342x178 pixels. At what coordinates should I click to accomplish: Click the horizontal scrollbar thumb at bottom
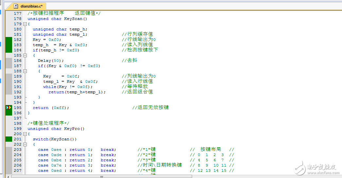coord(102,176)
